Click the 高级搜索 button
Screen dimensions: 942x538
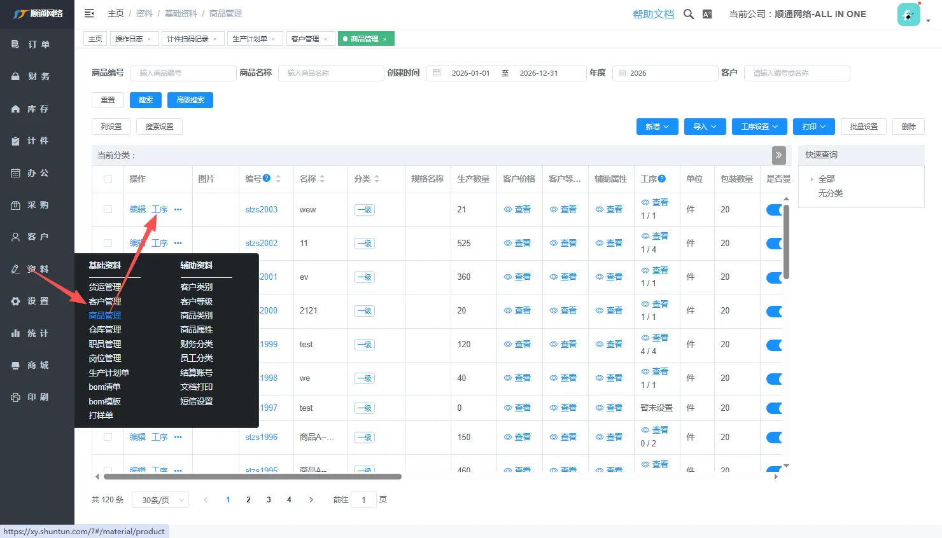(x=190, y=100)
